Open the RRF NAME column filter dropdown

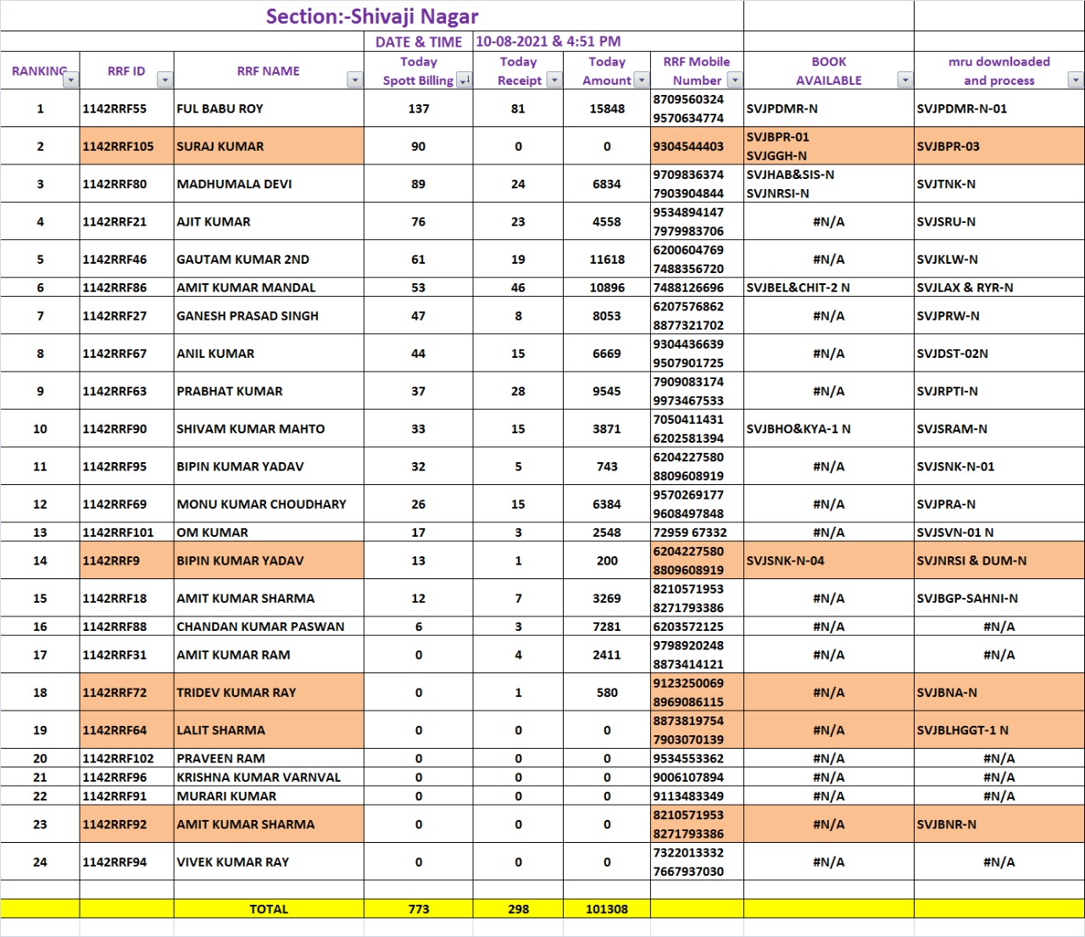pos(355,80)
